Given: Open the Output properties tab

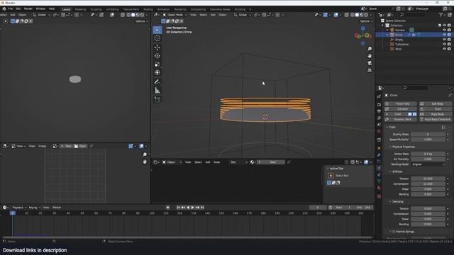Looking at the screenshot, I should point(379,111).
